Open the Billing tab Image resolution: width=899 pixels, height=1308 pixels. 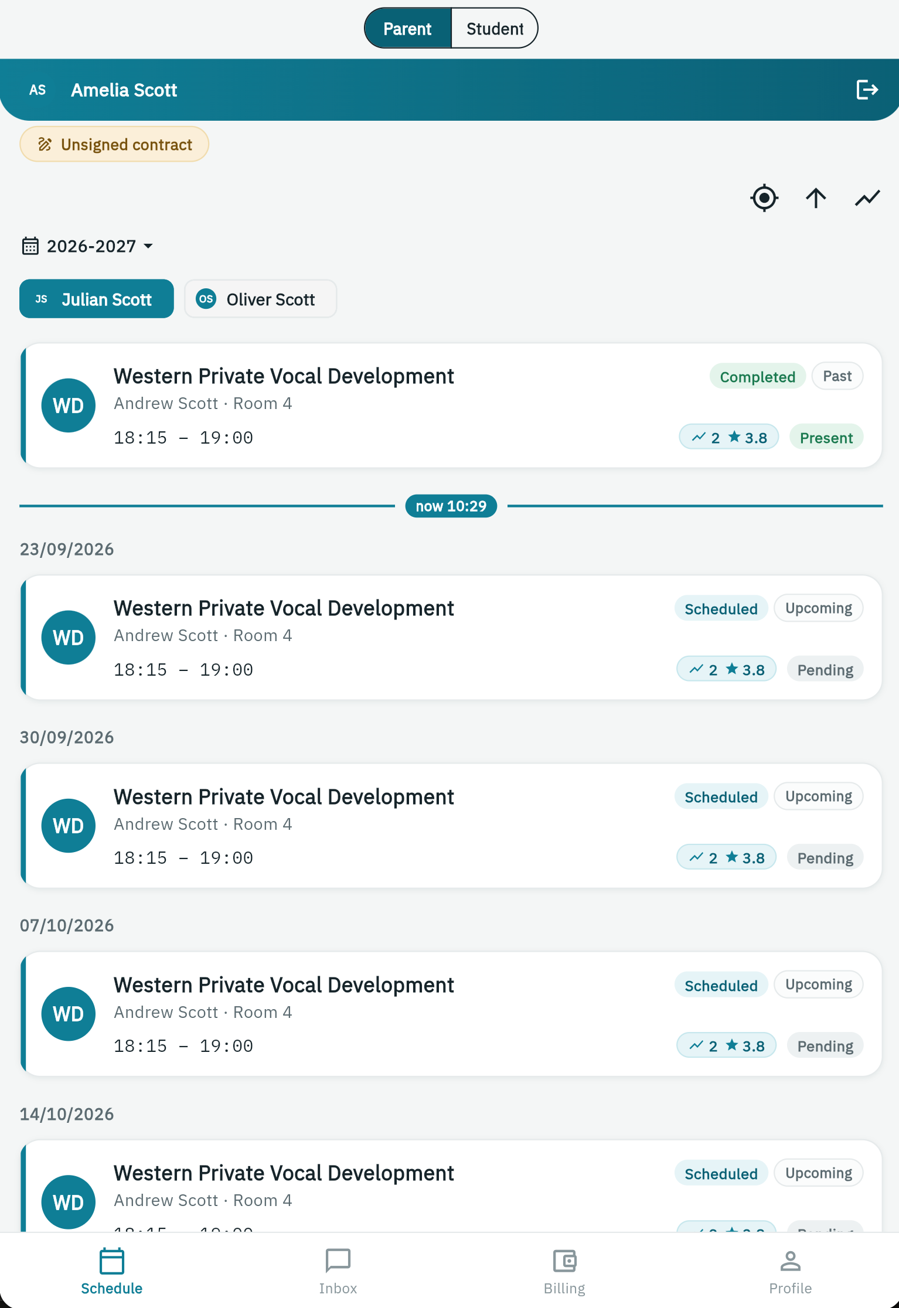click(x=564, y=1272)
